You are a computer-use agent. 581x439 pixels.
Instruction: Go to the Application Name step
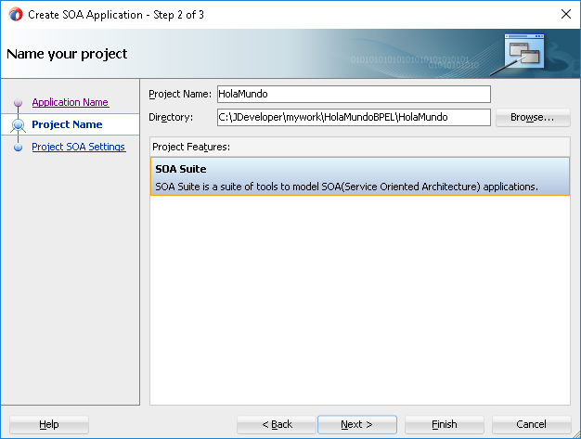[70, 102]
